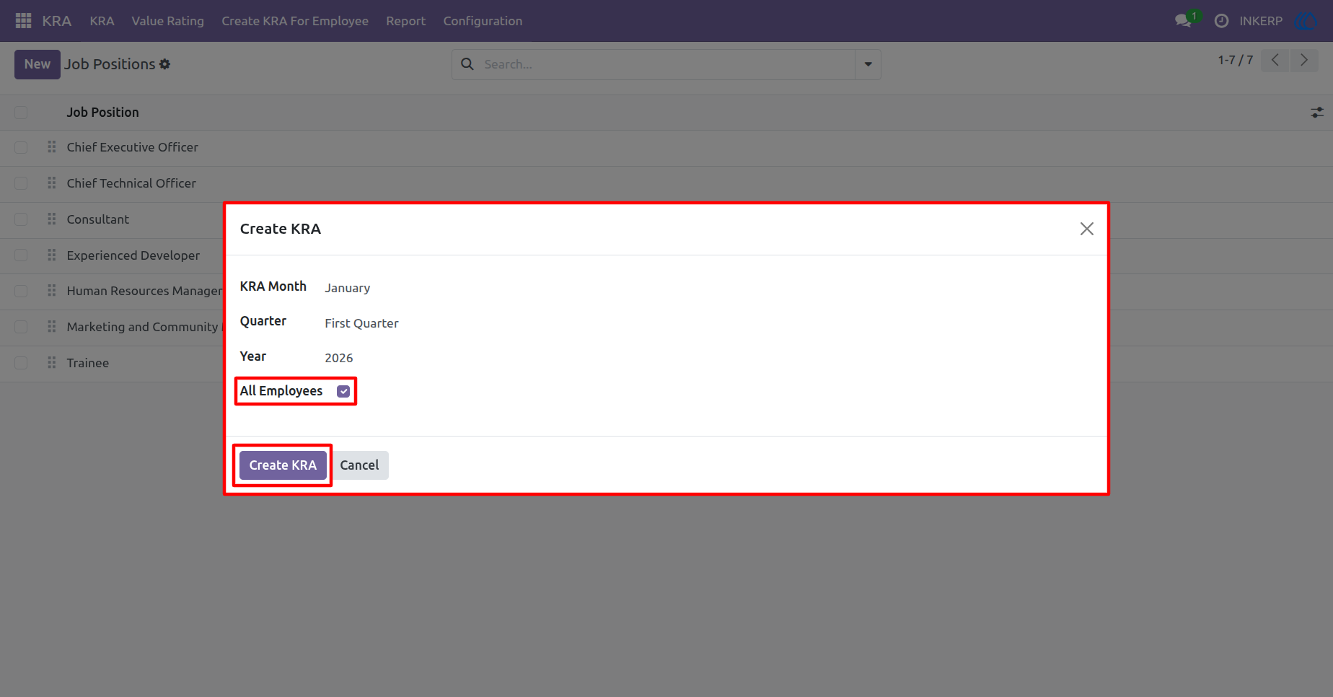
Task: Open the Value Rating menu
Action: [167, 21]
